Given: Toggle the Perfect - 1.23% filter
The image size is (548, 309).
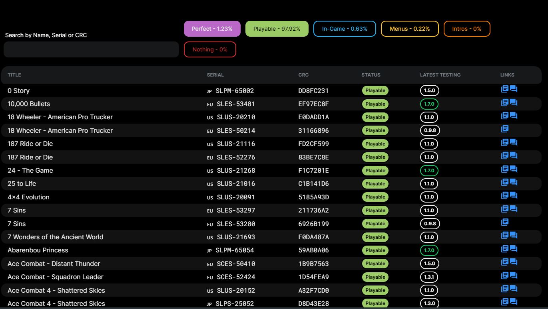Looking at the screenshot, I should 212,29.
